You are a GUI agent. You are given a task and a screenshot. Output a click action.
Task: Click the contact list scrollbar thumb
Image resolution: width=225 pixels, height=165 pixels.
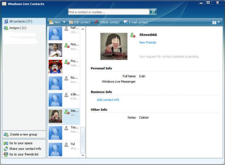click(x=83, y=140)
